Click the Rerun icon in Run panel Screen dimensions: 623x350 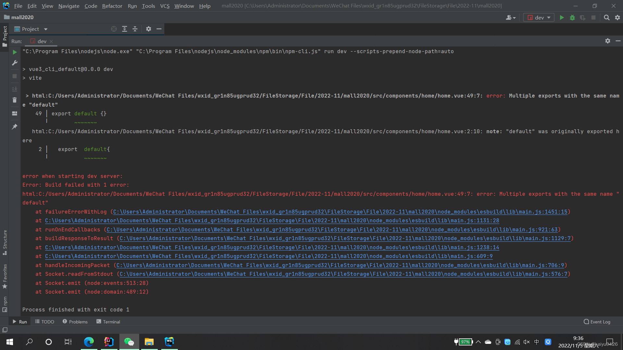(x=15, y=52)
